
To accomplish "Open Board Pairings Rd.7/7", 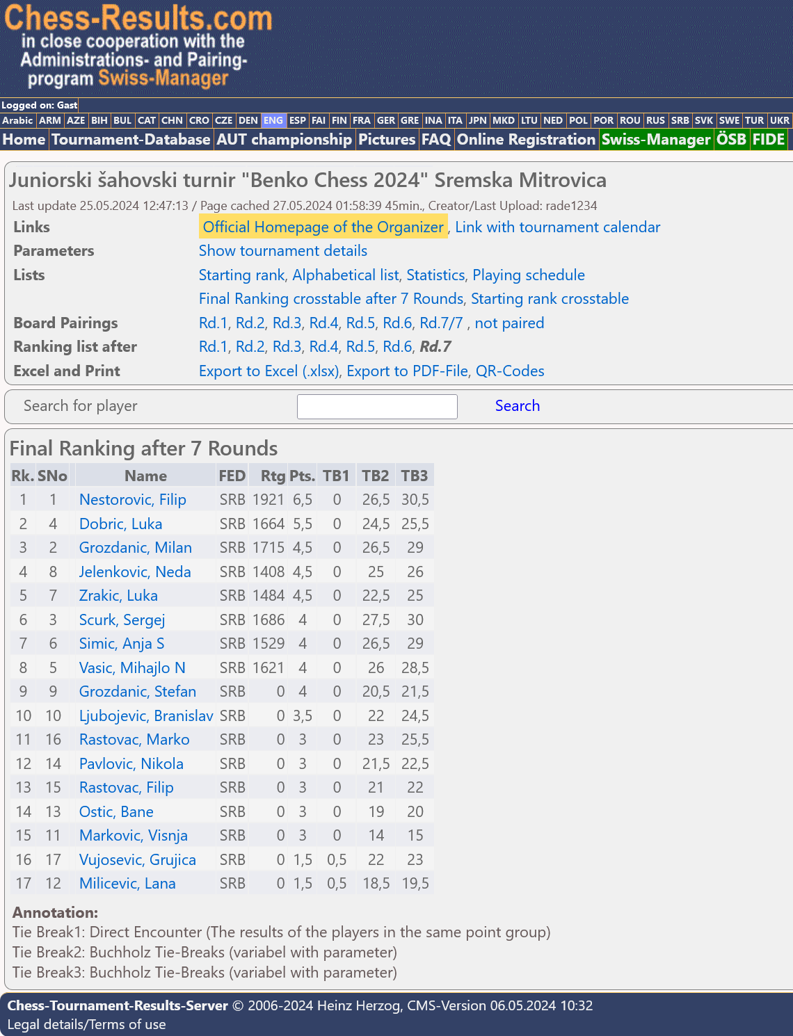I will [x=441, y=323].
